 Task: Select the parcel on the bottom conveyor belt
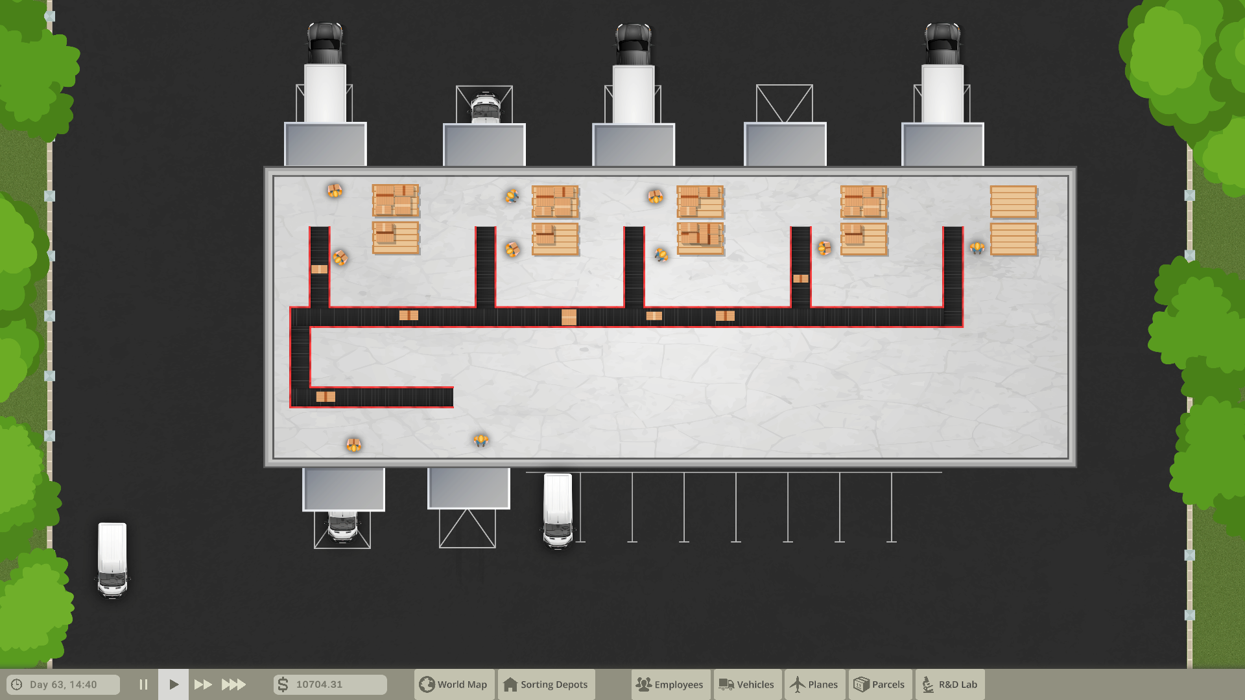[326, 397]
